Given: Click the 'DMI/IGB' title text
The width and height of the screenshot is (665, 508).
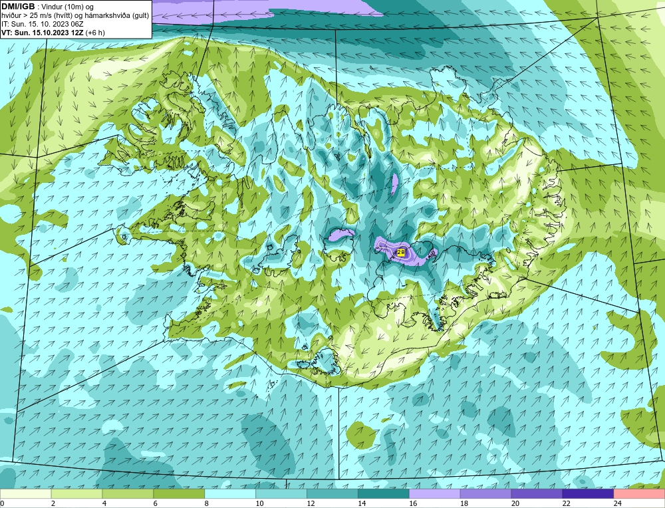Looking at the screenshot, I should (x=18, y=7).
